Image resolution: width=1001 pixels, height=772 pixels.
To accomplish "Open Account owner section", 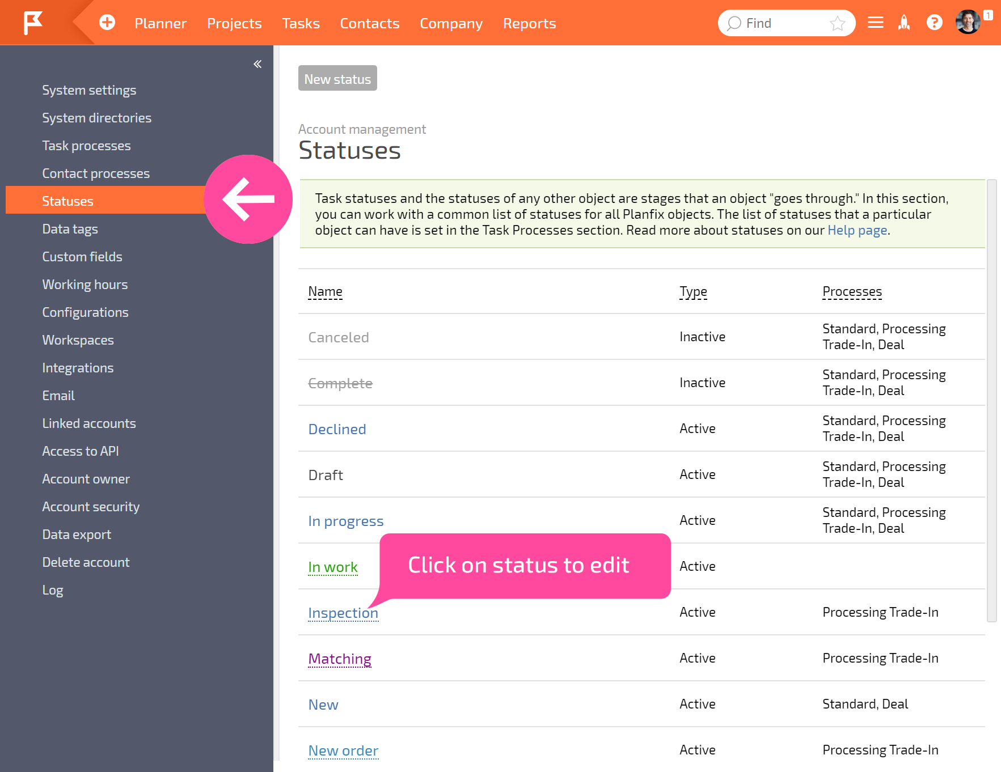I will [x=86, y=479].
